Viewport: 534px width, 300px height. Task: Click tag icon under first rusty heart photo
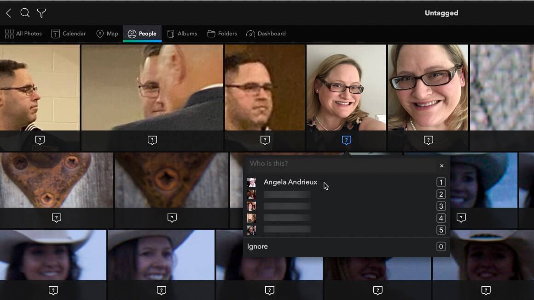57,218
